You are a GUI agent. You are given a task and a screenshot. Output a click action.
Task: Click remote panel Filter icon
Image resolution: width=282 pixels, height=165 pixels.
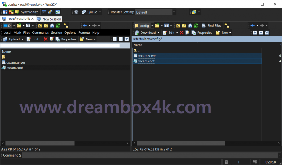(x=166, y=26)
